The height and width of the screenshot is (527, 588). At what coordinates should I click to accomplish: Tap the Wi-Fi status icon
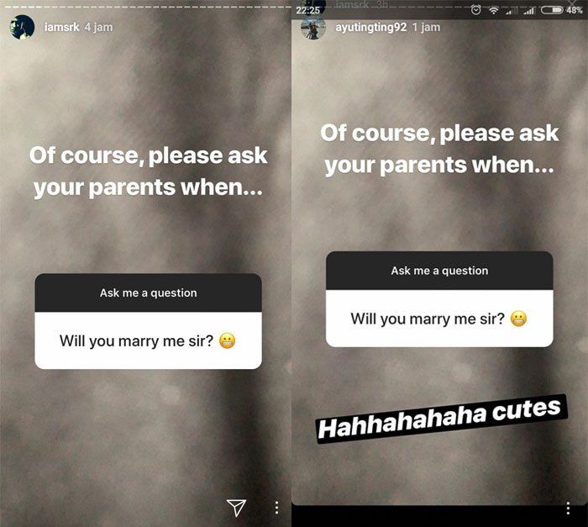494,11
